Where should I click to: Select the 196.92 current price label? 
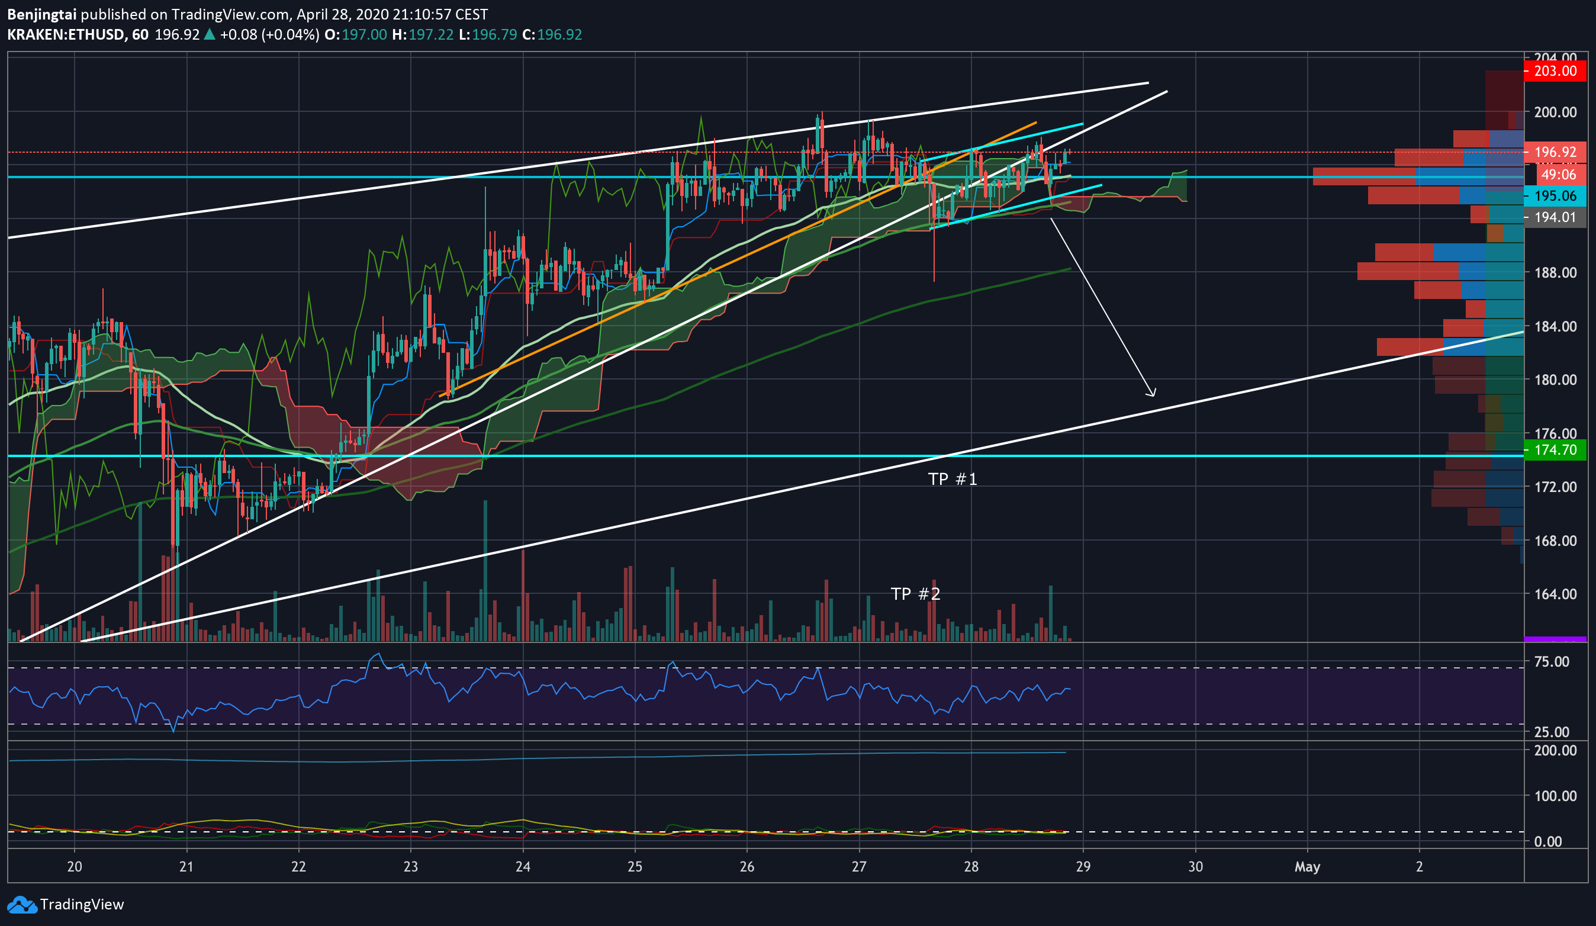click(x=1555, y=152)
